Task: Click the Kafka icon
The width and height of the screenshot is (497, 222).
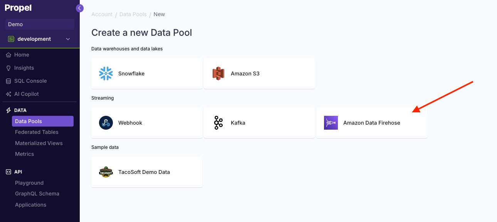Action: 218,122
